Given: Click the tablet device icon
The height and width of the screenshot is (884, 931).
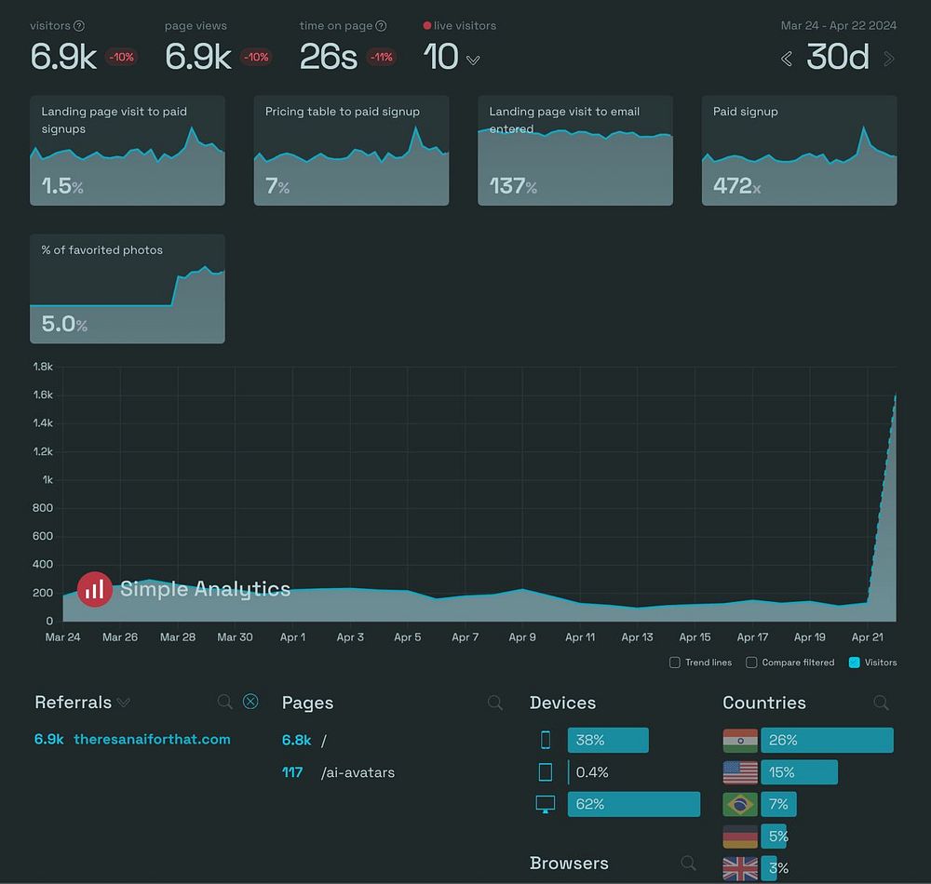Looking at the screenshot, I should (545, 771).
